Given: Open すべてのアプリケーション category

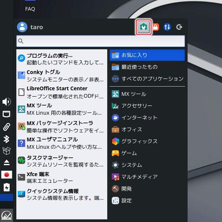Looking at the screenshot, I should (x=147, y=79).
